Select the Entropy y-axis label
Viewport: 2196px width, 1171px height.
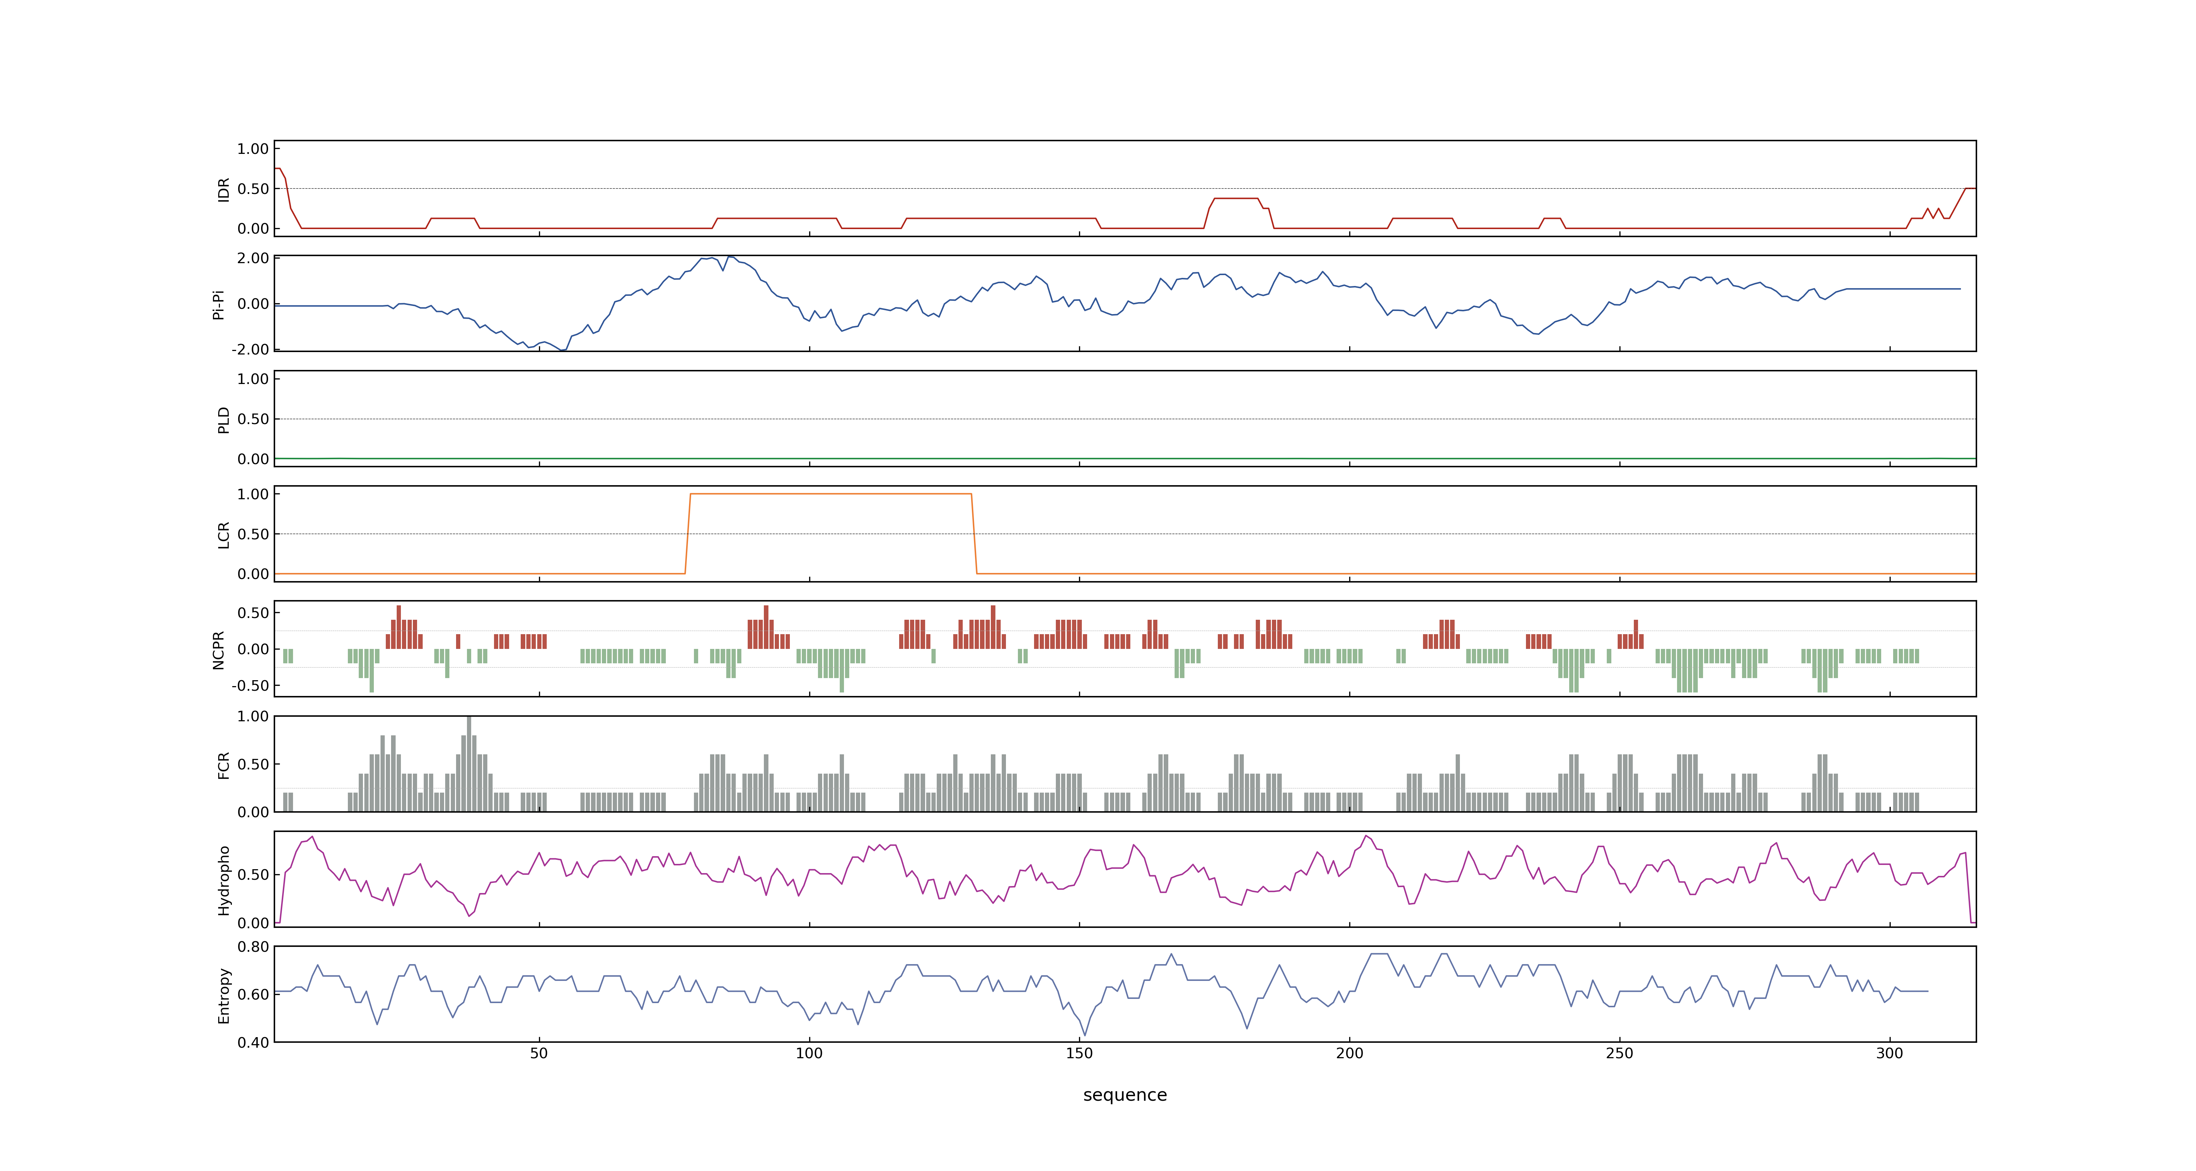pyautogui.click(x=223, y=995)
